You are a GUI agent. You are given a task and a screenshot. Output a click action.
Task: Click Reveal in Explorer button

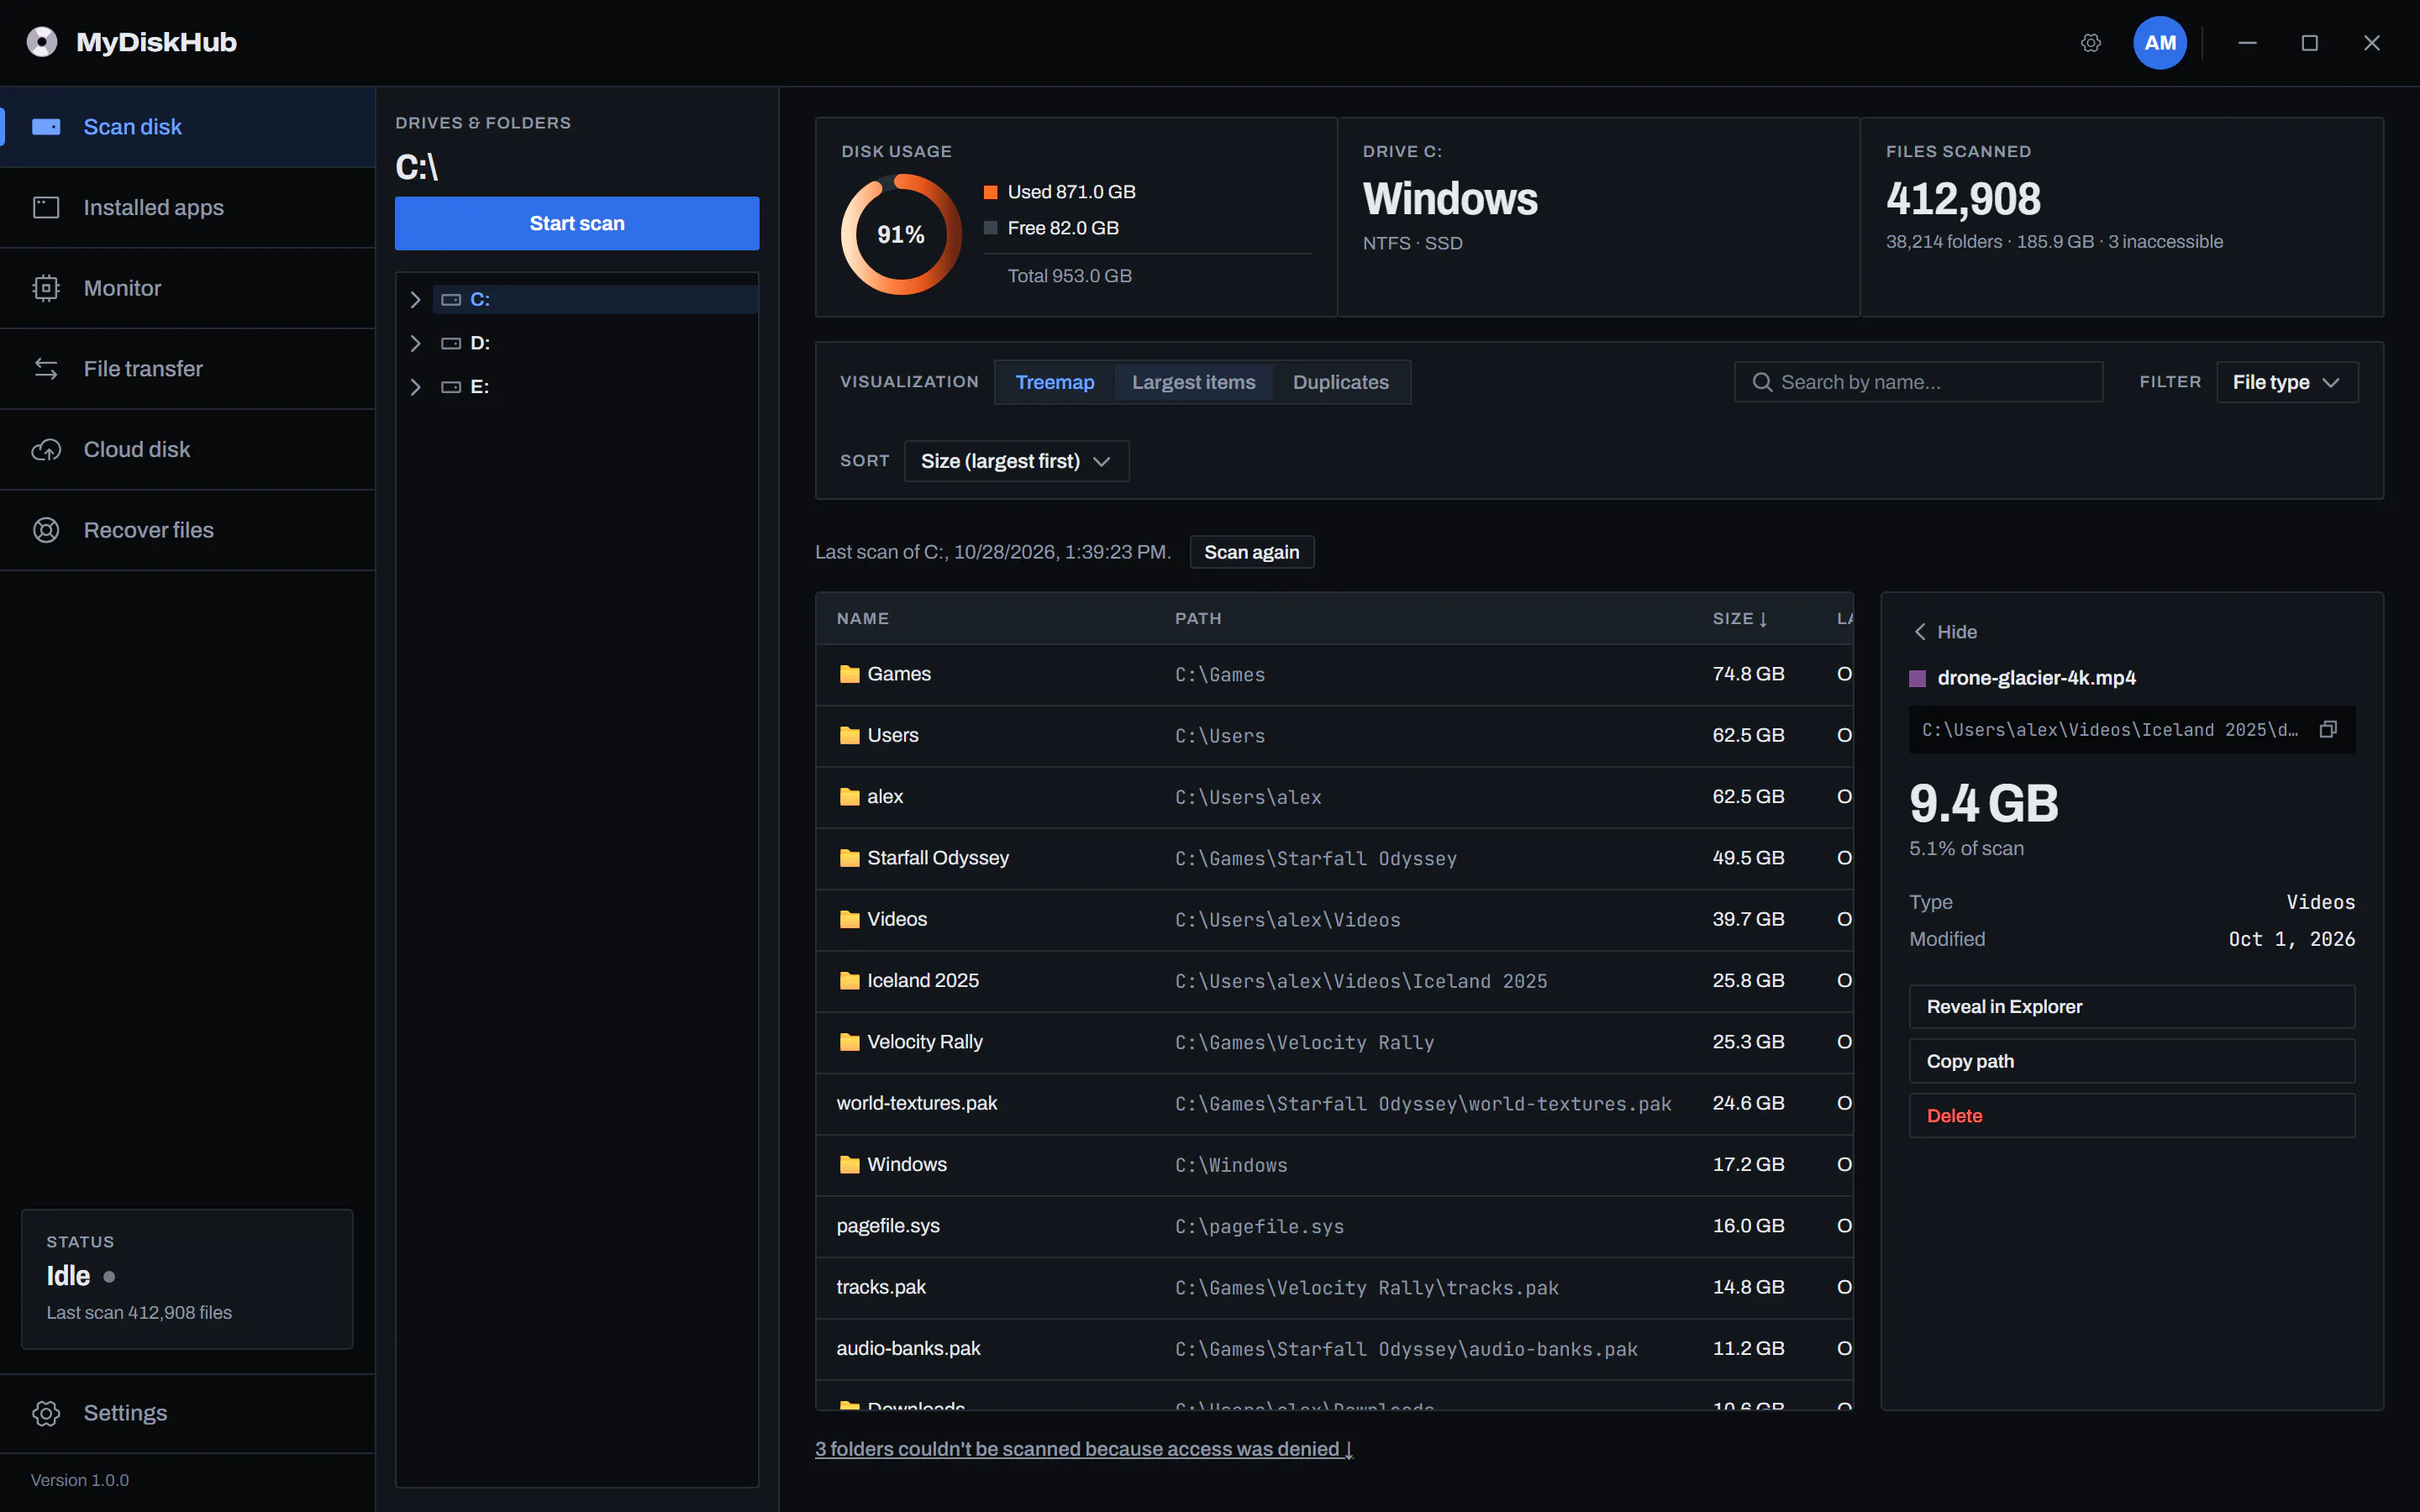coord(2132,1007)
